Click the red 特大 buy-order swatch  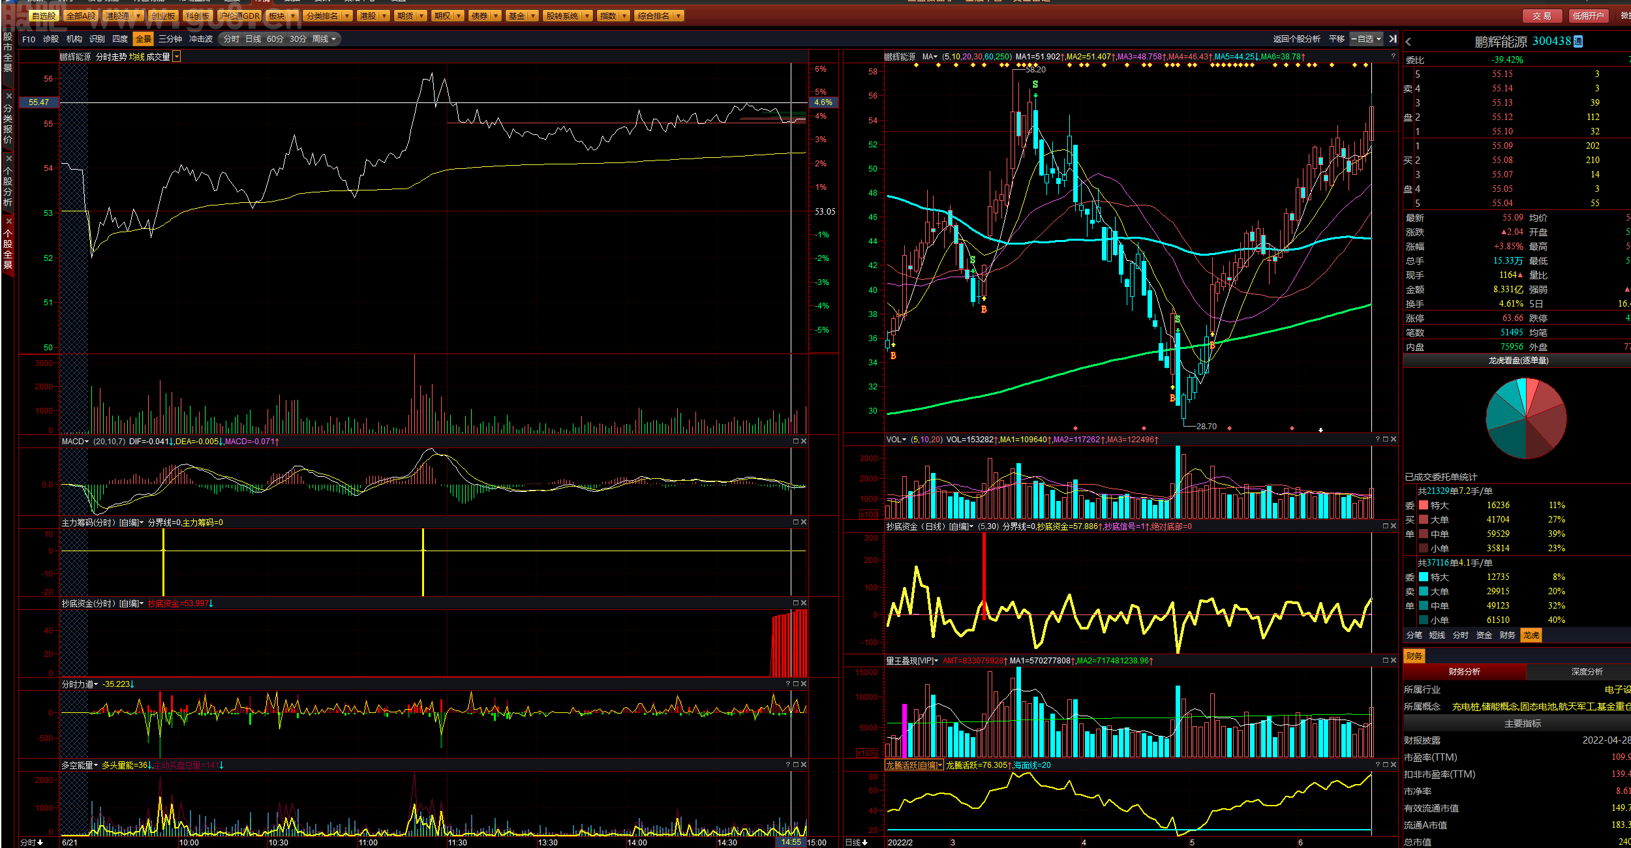click(x=1424, y=505)
